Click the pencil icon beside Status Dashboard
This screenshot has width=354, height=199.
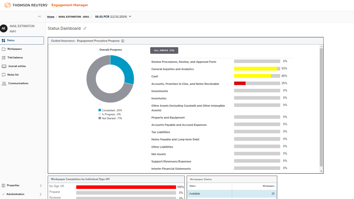point(85,29)
